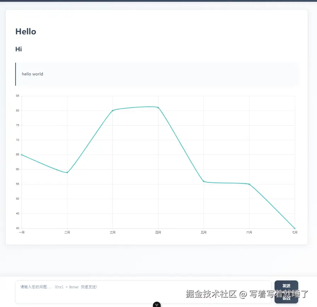Select the 一月 data point on chart

[x=22, y=155]
